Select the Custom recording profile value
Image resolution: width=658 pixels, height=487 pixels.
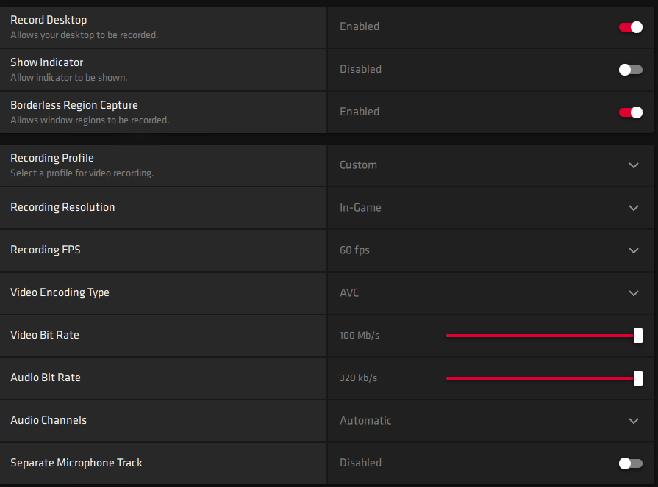pos(358,165)
